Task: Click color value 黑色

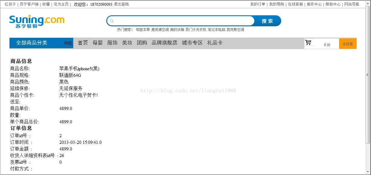Action: click(64, 82)
